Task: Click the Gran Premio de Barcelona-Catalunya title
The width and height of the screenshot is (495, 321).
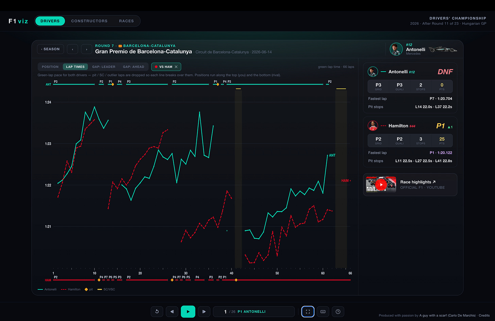Action: tap(143, 52)
